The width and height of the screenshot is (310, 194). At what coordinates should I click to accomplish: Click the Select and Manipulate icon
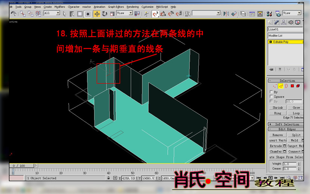(x=146, y=14)
